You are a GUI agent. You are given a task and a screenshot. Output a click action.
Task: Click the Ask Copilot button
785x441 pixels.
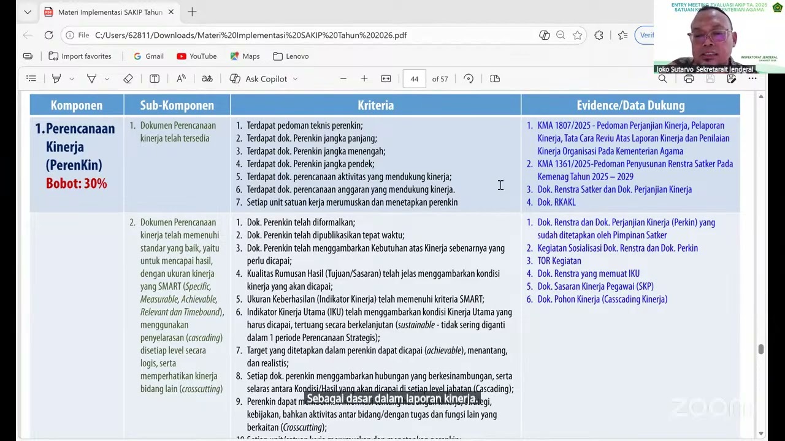click(x=258, y=78)
